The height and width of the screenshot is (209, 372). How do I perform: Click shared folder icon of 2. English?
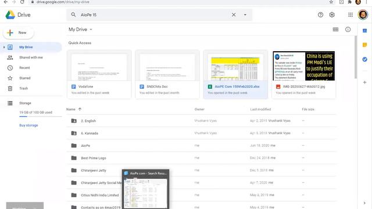(x=74, y=121)
